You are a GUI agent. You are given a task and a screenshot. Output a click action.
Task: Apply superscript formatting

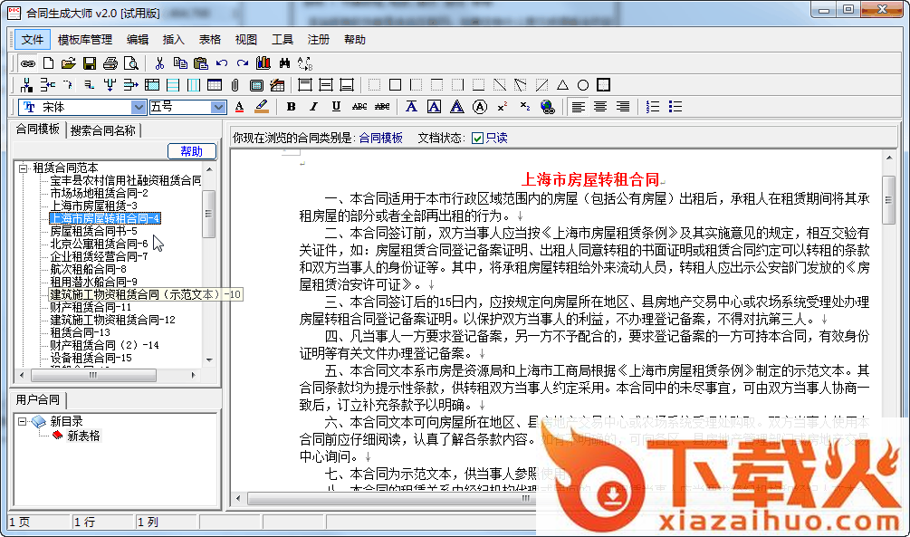tap(502, 107)
